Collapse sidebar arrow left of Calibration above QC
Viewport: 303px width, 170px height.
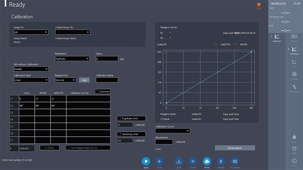click(x=288, y=49)
